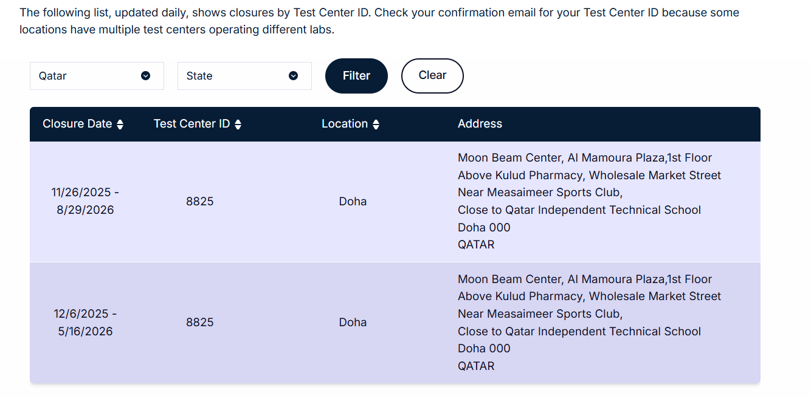
Task: Click Doha location in the first row
Action: [353, 201]
